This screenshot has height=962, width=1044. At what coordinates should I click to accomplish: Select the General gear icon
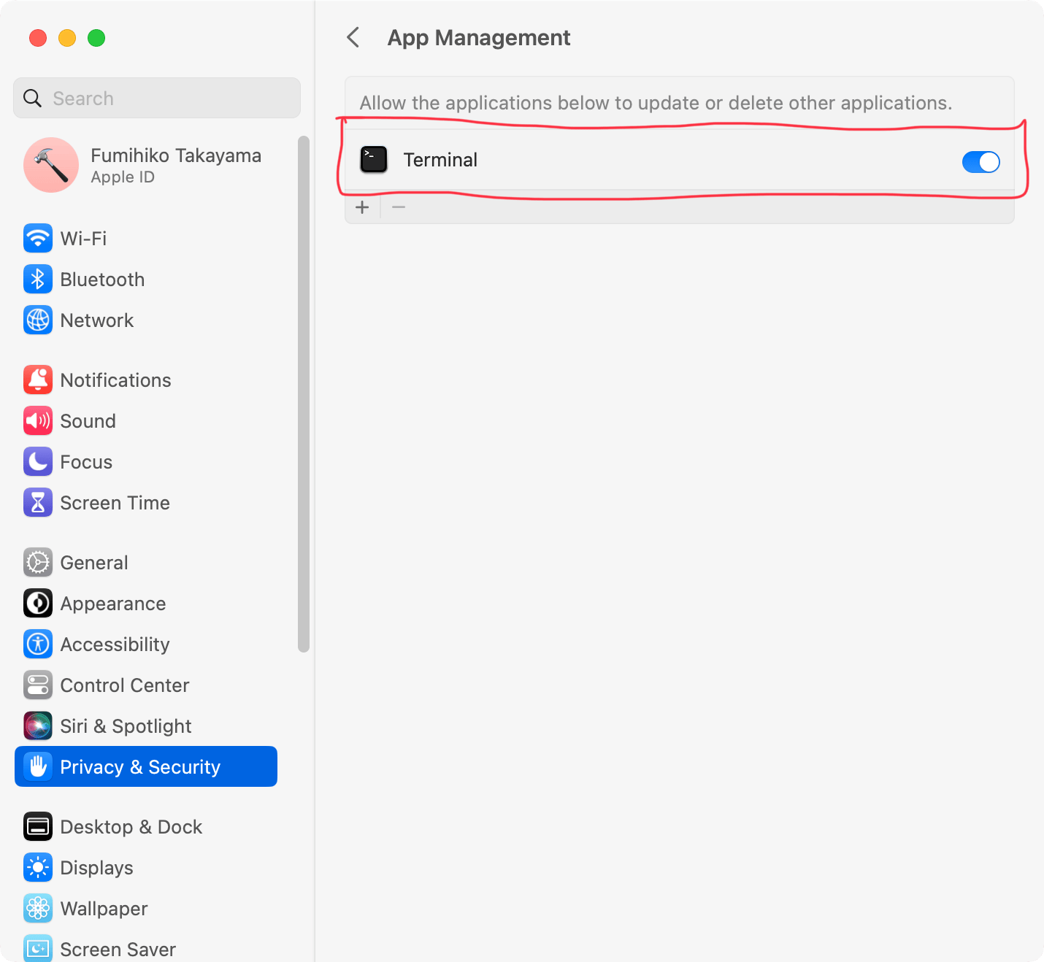tap(38, 562)
